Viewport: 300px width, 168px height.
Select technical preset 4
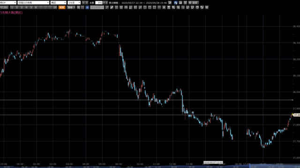[26, 7]
